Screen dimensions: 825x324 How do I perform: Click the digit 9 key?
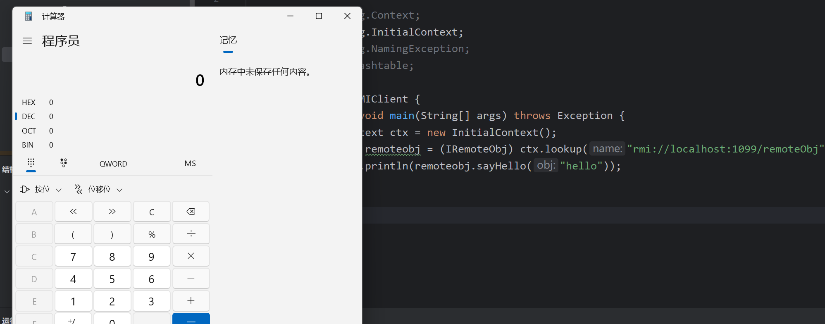pyautogui.click(x=152, y=256)
